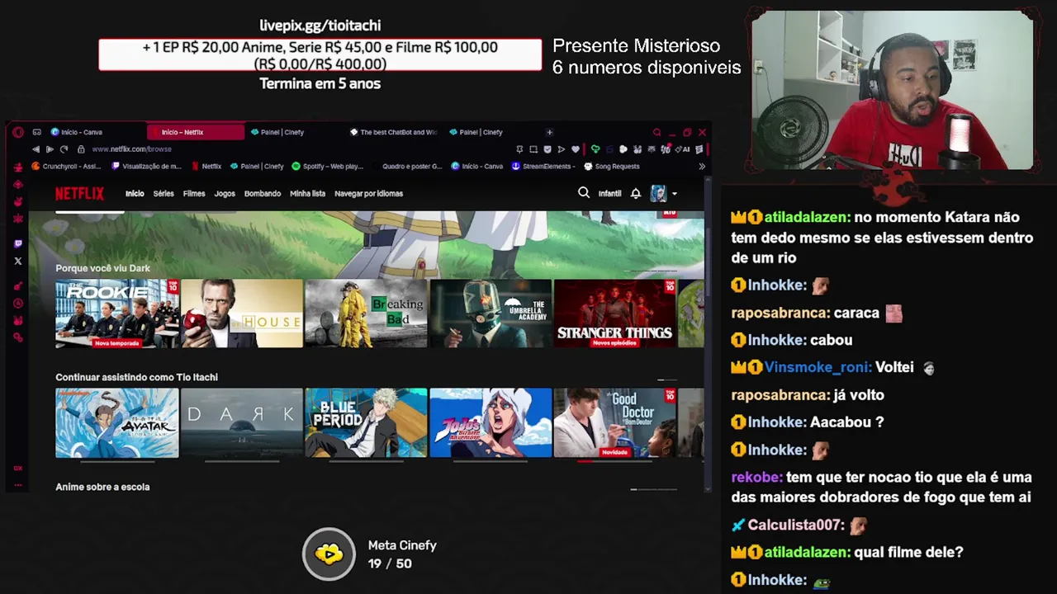Go forward with the browser forward arrow
The height and width of the screenshot is (594, 1057).
[50, 149]
